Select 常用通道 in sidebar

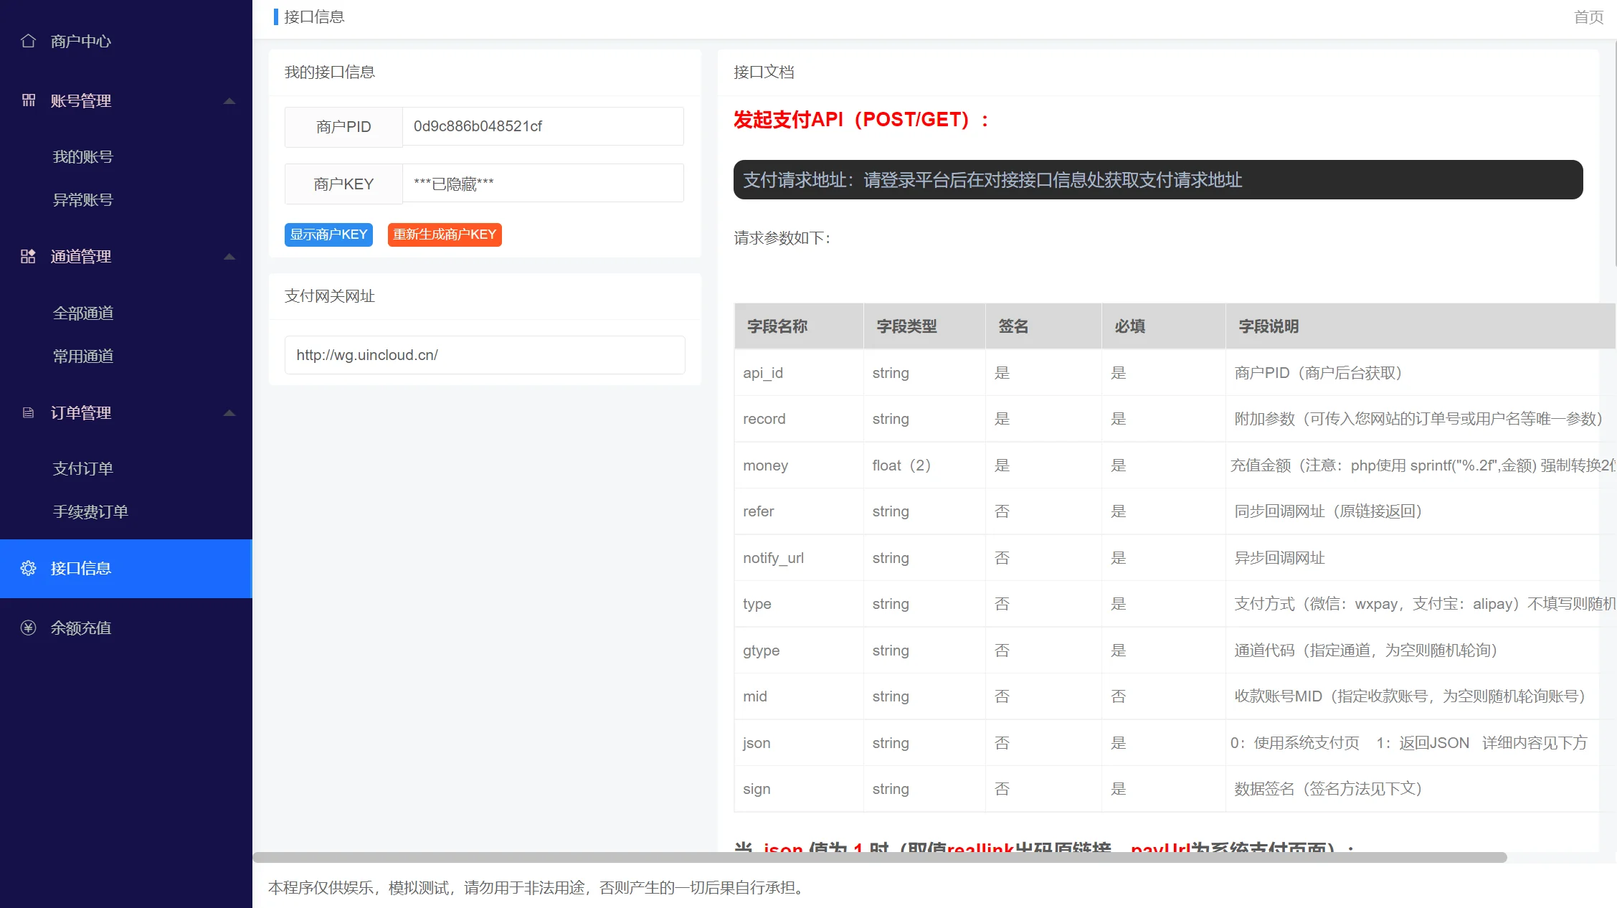pos(83,356)
